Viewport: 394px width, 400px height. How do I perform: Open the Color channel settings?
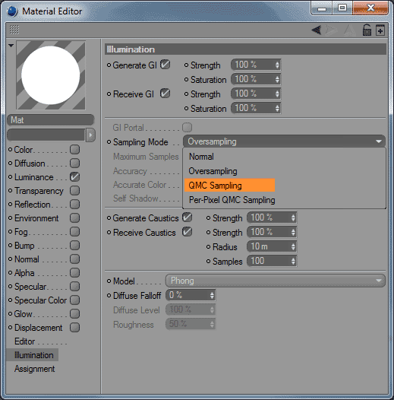pos(24,150)
